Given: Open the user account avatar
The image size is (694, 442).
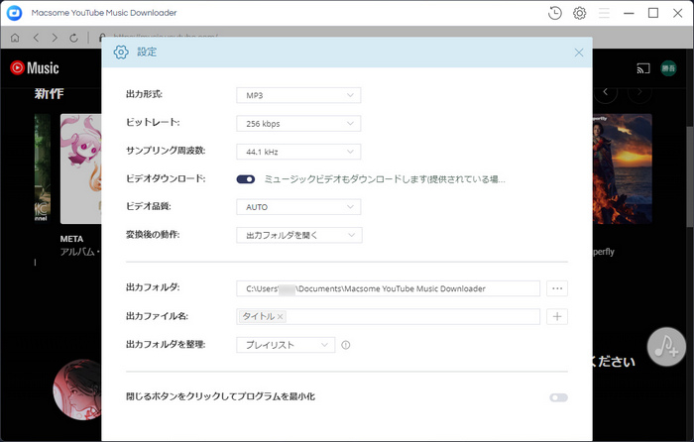Looking at the screenshot, I should click(668, 68).
